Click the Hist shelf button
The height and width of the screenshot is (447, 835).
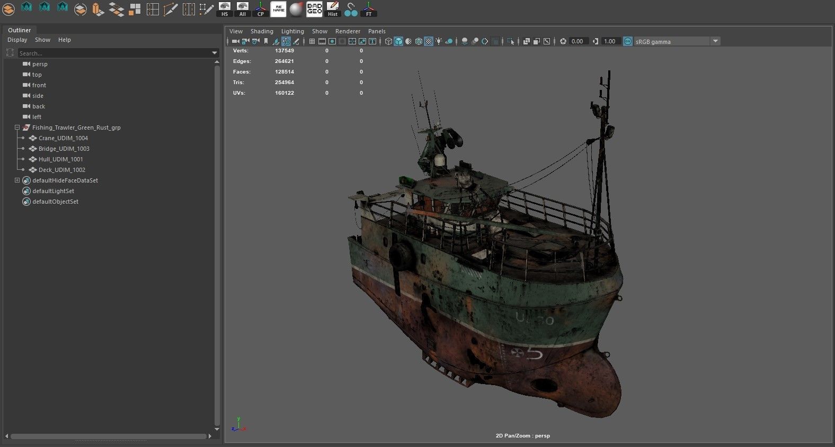[x=332, y=9]
